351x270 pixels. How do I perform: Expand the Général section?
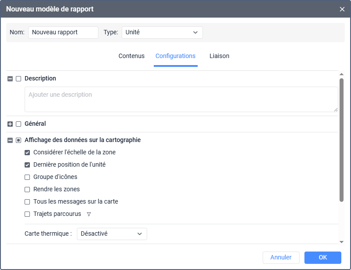(x=10, y=124)
